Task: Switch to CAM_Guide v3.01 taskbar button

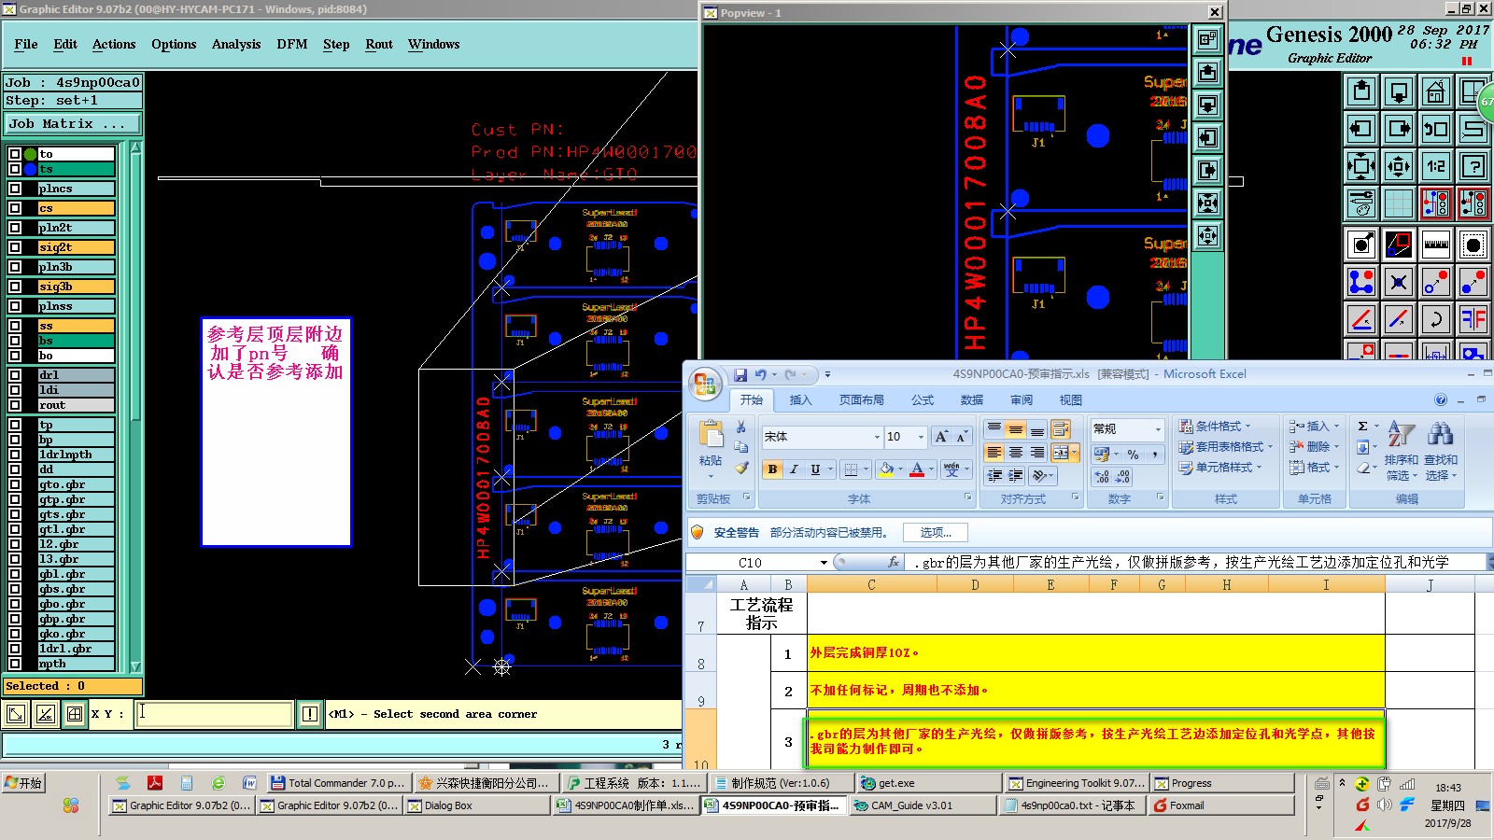Action: [x=924, y=805]
